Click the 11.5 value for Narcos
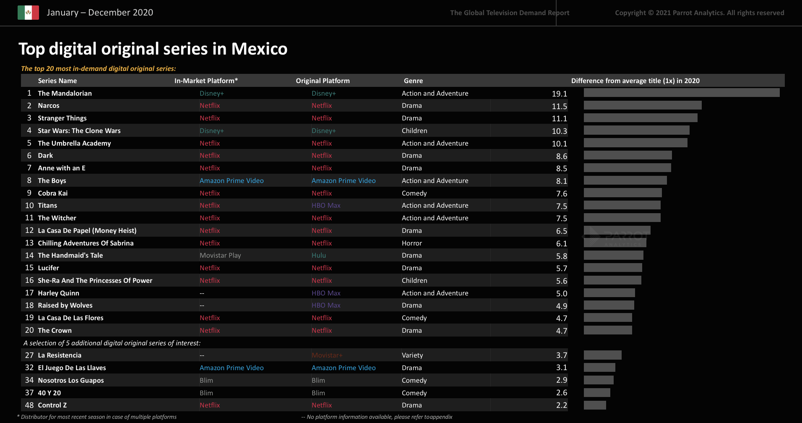The image size is (802, 423). (x=560, y=106)
